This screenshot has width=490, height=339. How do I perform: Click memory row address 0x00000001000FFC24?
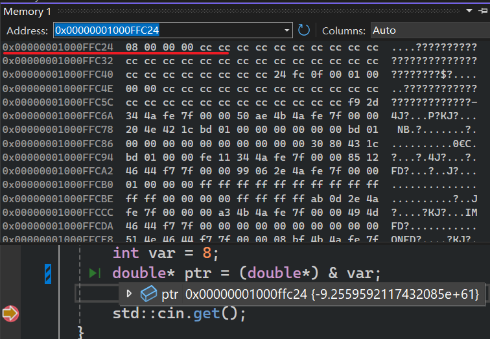click(x=58, y=48)
